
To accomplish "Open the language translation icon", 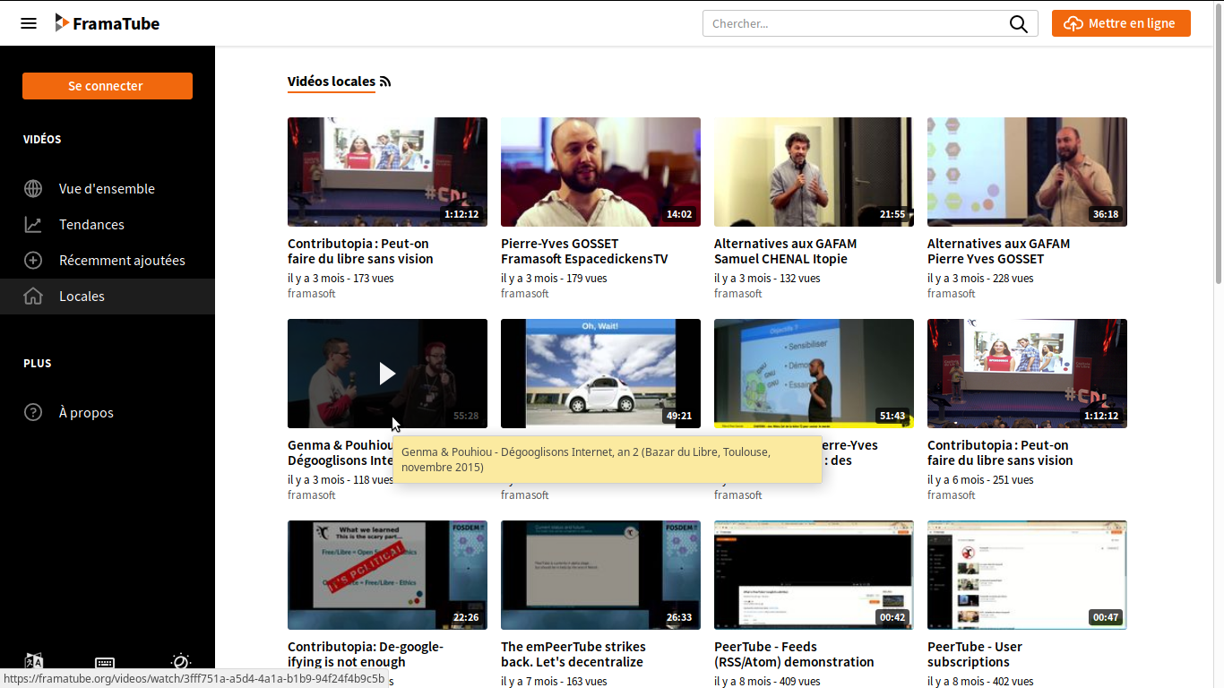I will 34,662.
